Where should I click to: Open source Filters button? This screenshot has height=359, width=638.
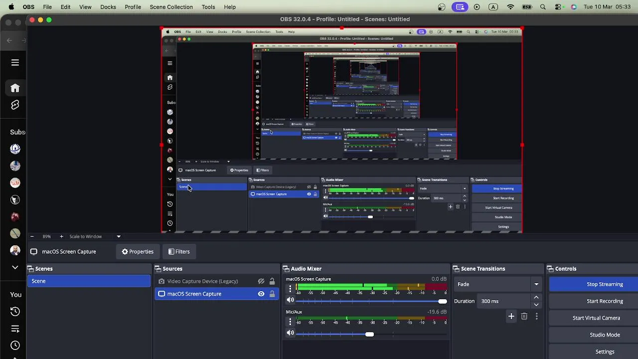point(179,252)
